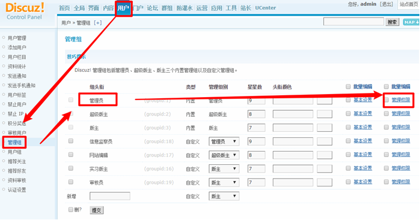Open 用户管理 in the sidebar
Viewport: 420px width, 220px height.
click(17, 38)
